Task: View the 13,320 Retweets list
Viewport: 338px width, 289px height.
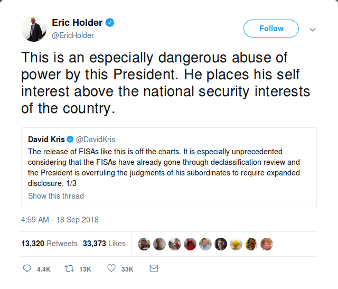Action: 49,244
